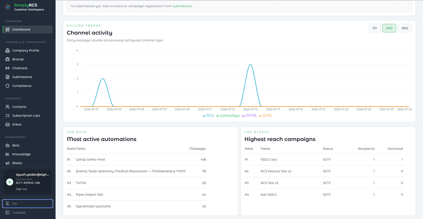Image resolution: width=423 pixels, height=219 pixels.
Task: Click the Recipients column header
Action: 366,149
